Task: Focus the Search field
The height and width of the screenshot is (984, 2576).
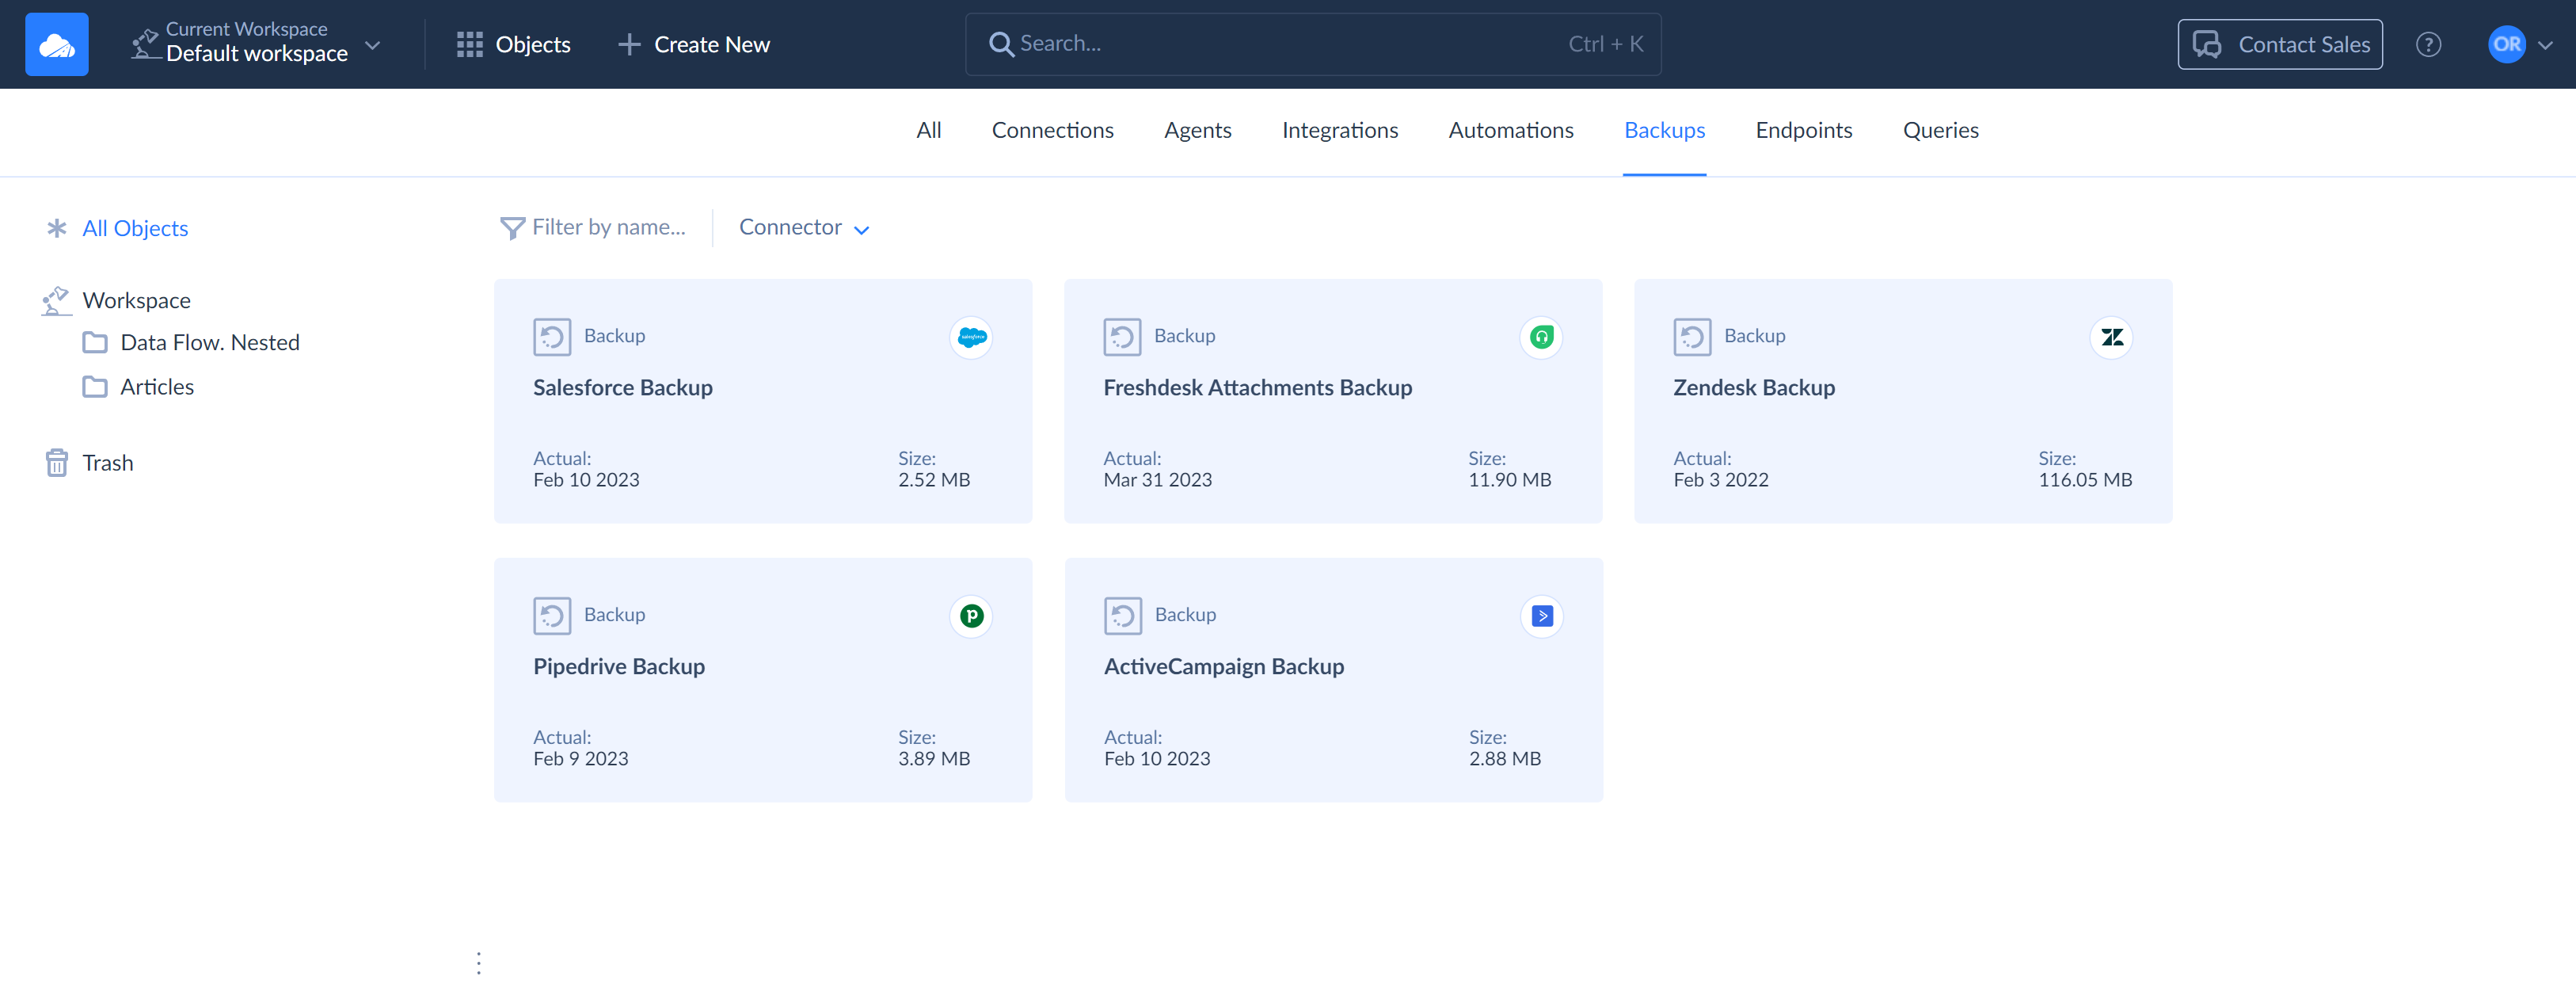Action: tap(1313, 44)
